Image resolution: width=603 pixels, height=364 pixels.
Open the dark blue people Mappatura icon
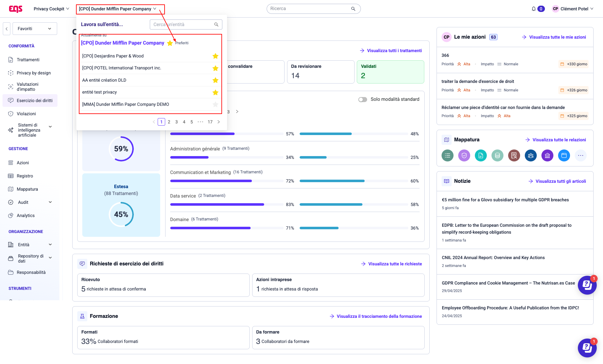(531, 155)
